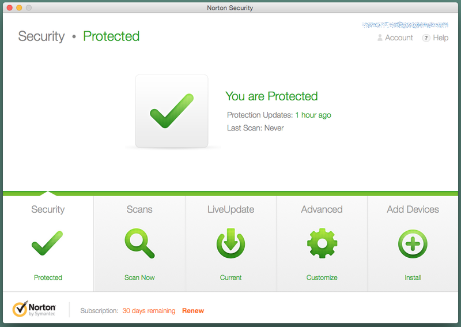Click the Install link under Add Devices
461x327 pixels.
413,277
